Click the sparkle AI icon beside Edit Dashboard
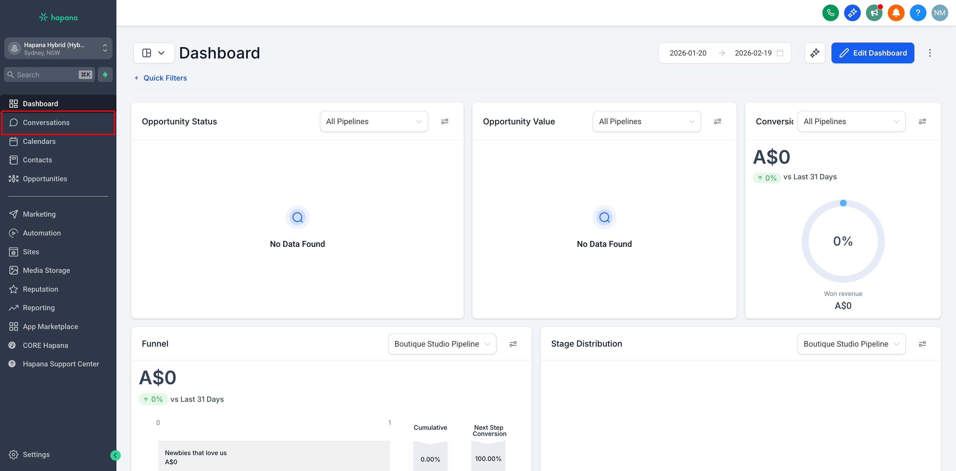Viewport: 956px width, 471px height. click(815, 53)
